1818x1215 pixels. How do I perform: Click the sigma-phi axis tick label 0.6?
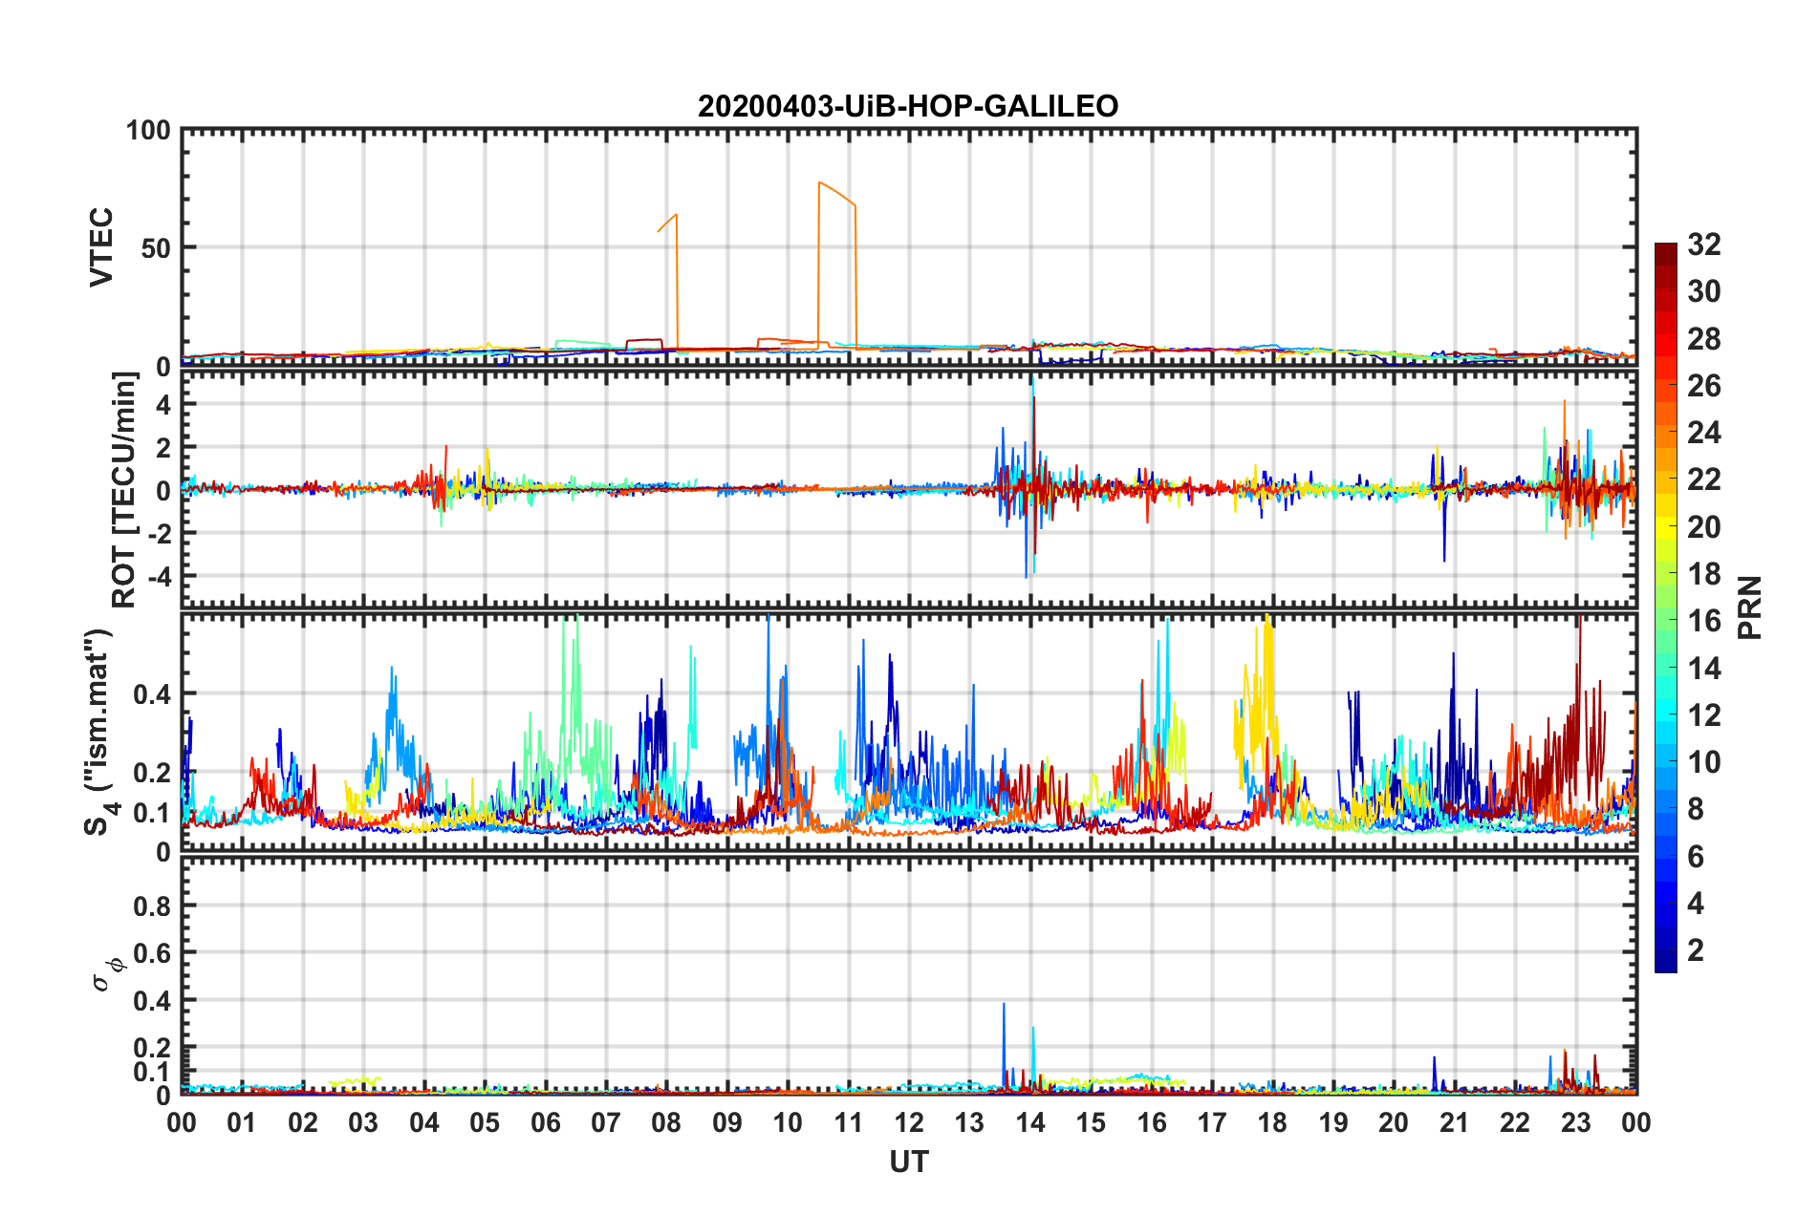click(153, 953)
